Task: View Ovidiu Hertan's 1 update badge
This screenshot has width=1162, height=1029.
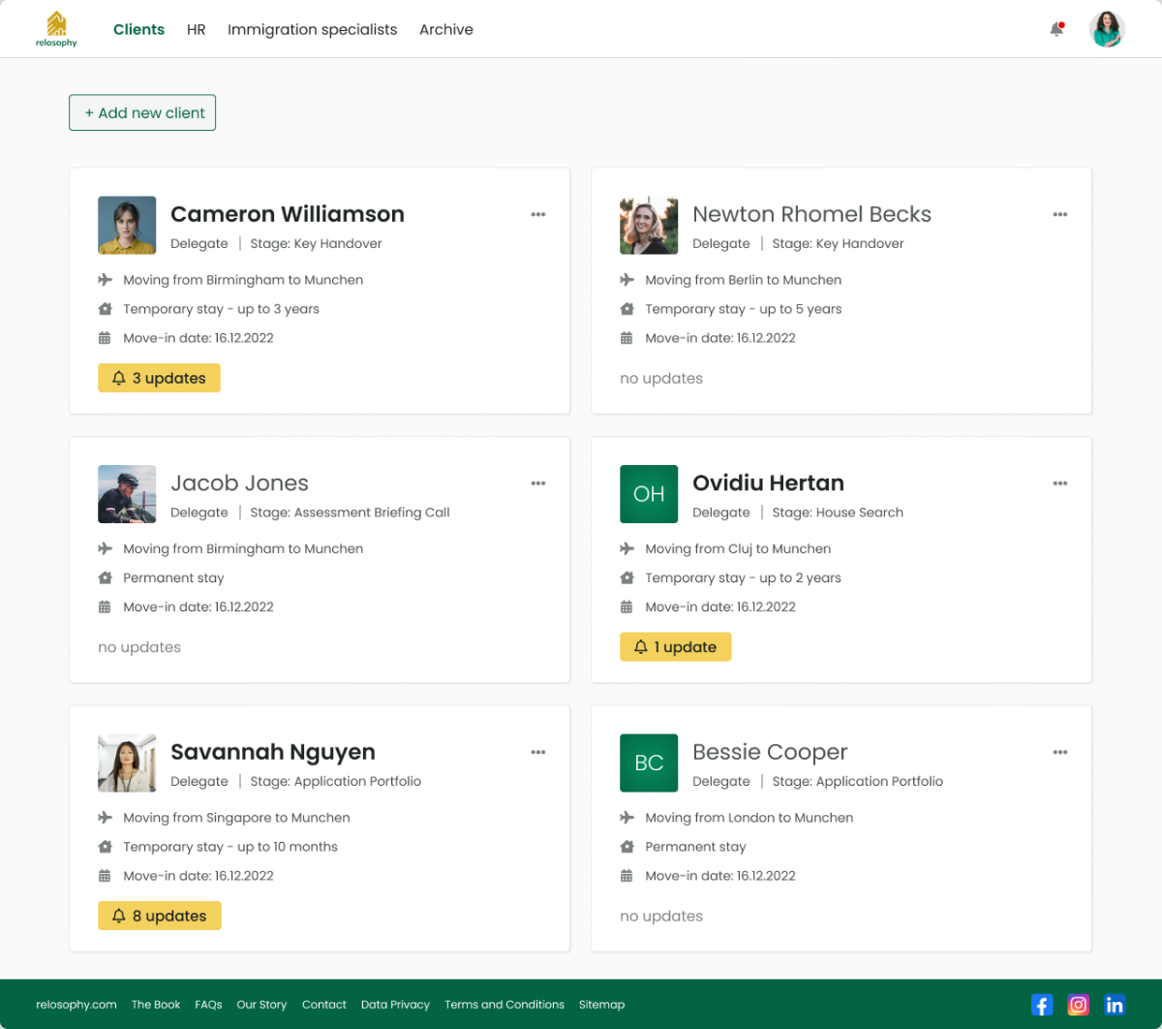Action: click(675, 647)
